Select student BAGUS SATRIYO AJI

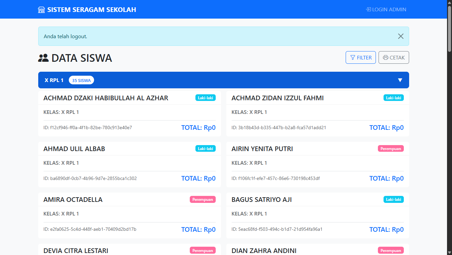(x=262, y=200)
